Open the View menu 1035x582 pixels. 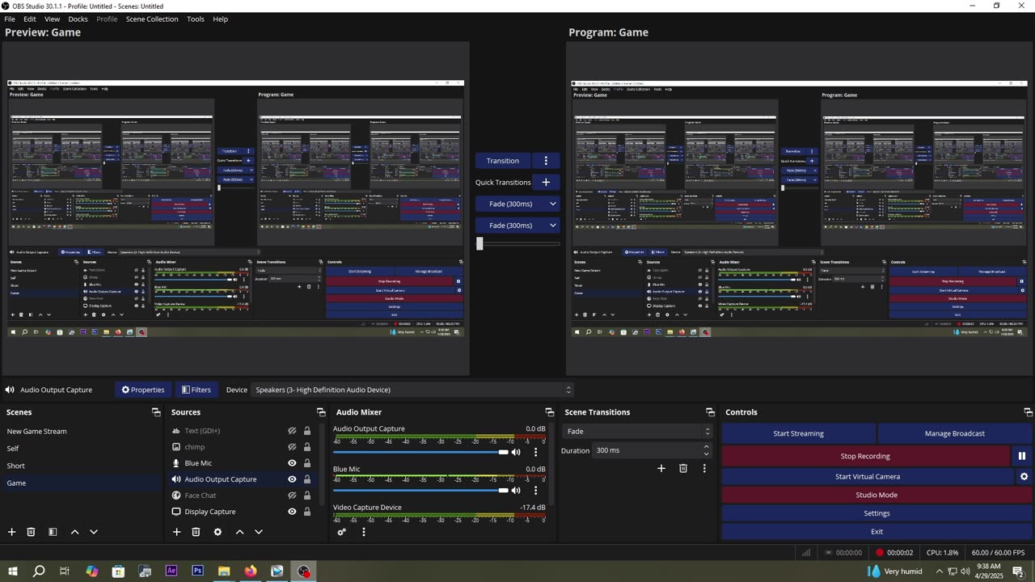(52, 19)
